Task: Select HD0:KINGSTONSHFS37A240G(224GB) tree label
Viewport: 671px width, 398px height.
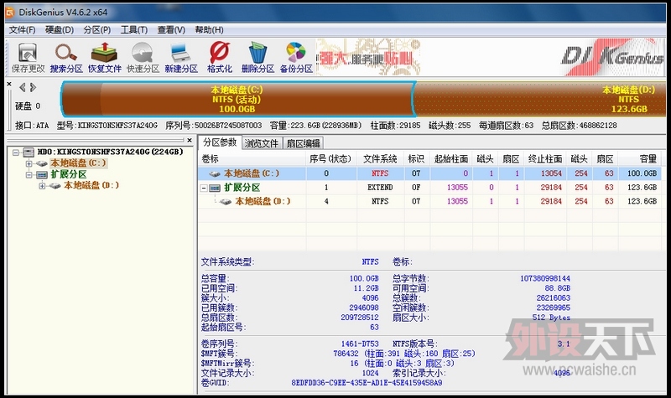Action: coord(111,152)
